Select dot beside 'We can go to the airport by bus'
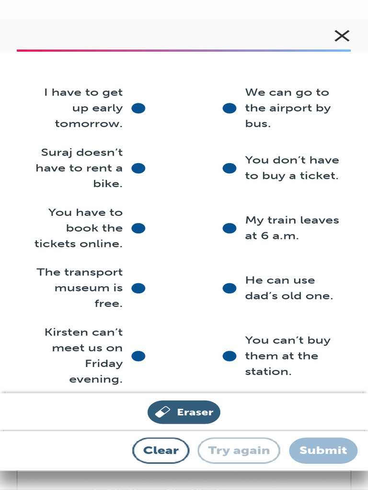368x490 pixels. 230,109
